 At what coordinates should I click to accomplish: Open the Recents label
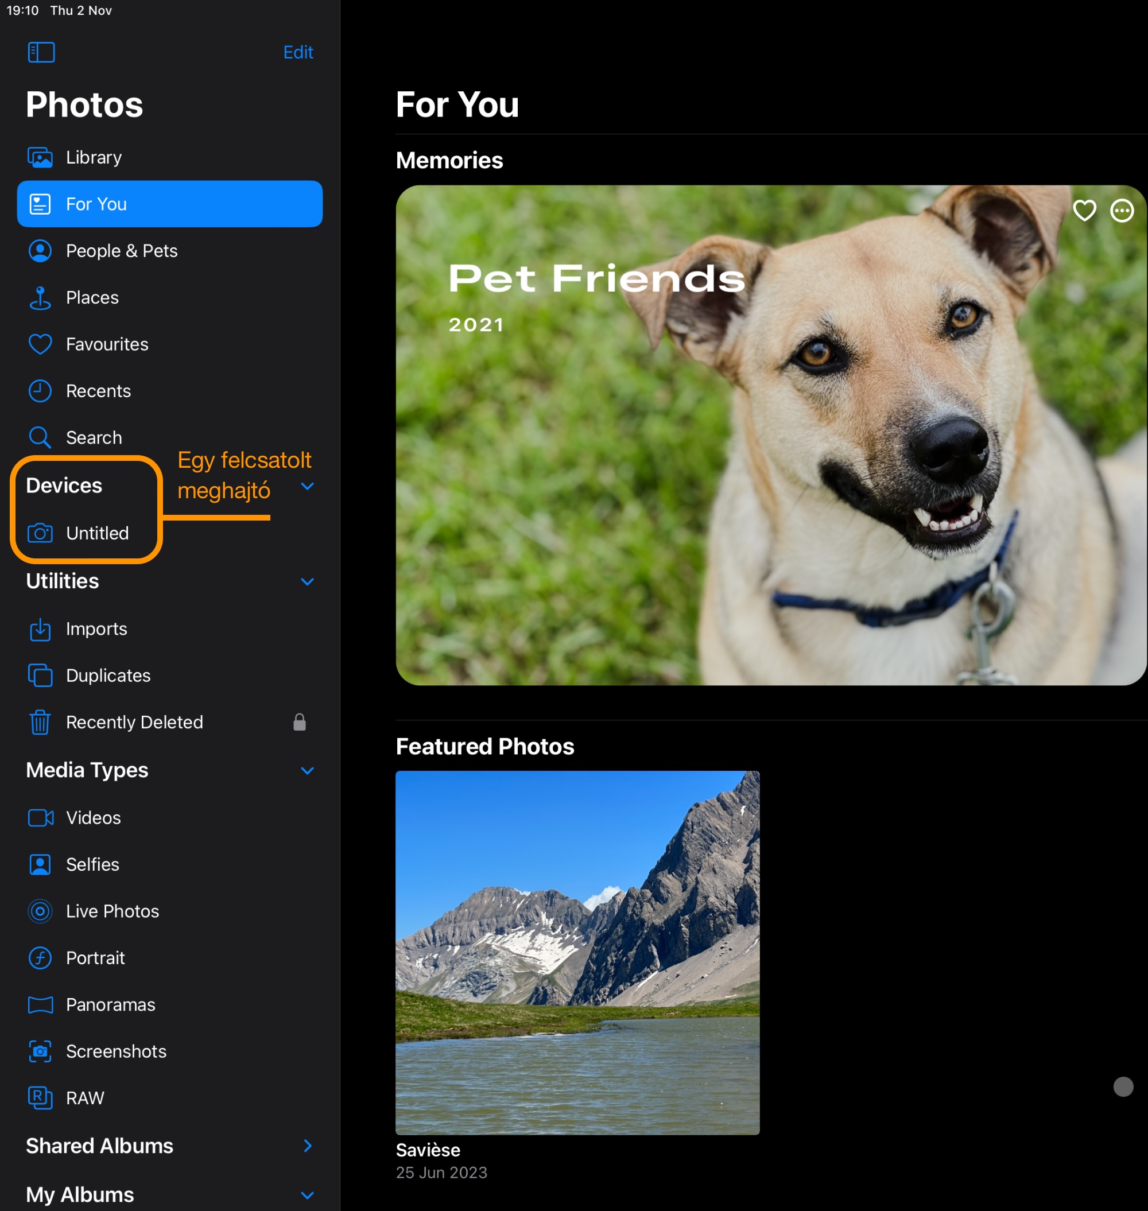(99, 391)
